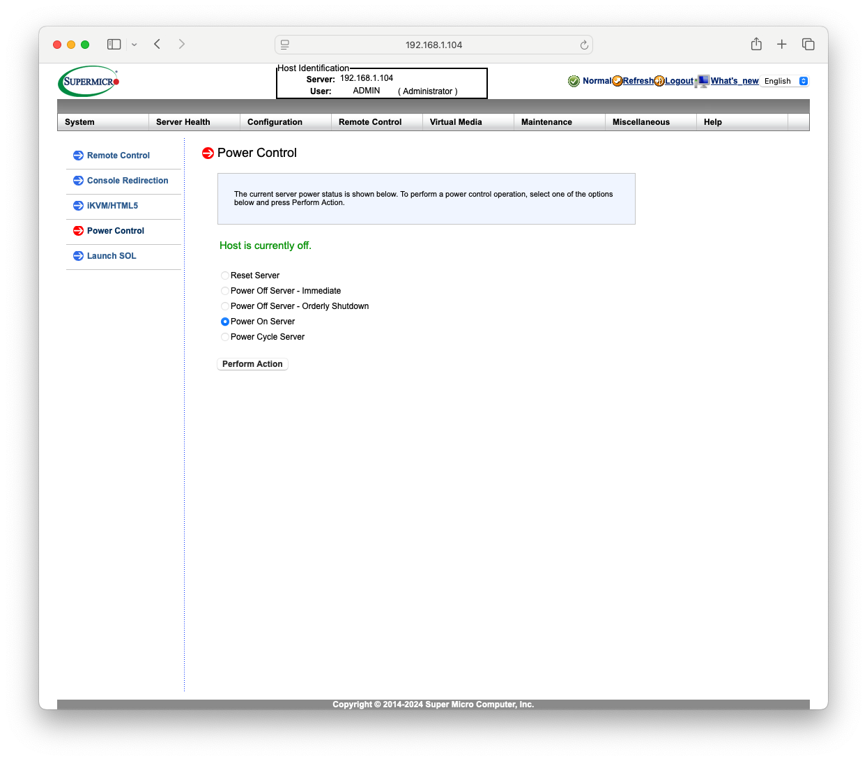
Task: Click the Logout icon in header
Action: tap(659, 82)
